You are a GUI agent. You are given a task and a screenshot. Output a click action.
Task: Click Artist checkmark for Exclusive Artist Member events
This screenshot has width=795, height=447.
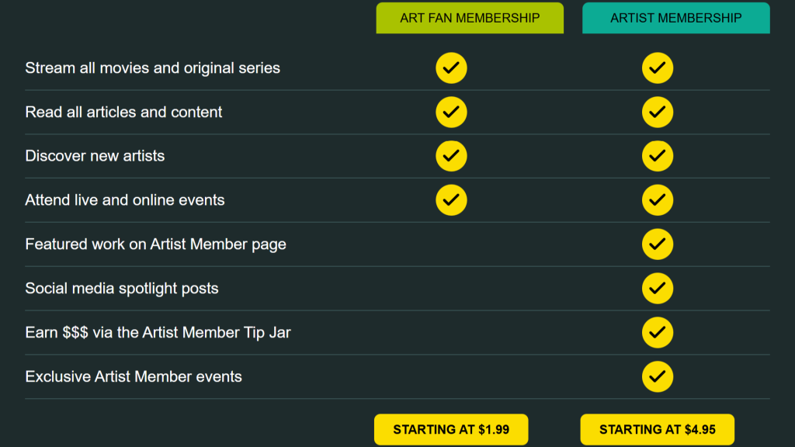coord(658,376)
